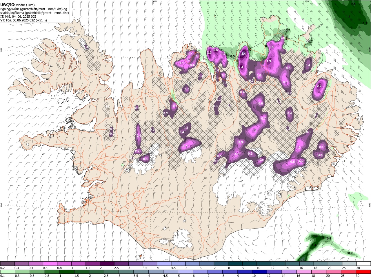371x278 pixels.
Task: Click the '20W' longitude label
Action: pyautogui.click(x=154, y=1)
